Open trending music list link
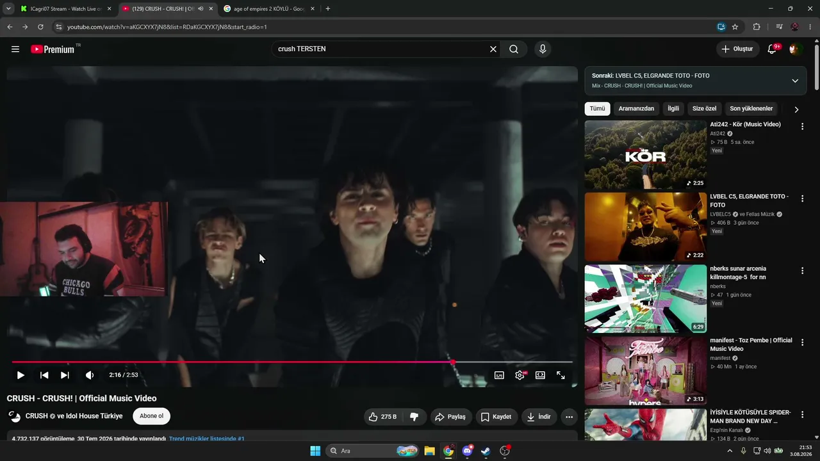The width and height of the screenshot is (820, 461). click(207, 439)
